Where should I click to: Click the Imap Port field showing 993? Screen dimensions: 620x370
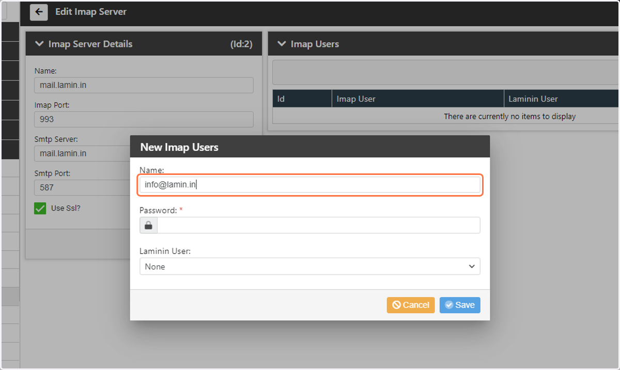tap(144, 119)
